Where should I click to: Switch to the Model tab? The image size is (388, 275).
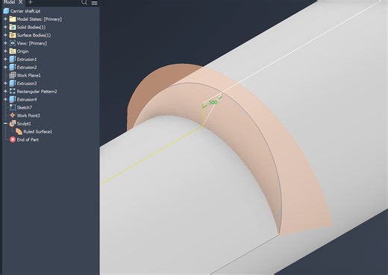tap(9, 2)
